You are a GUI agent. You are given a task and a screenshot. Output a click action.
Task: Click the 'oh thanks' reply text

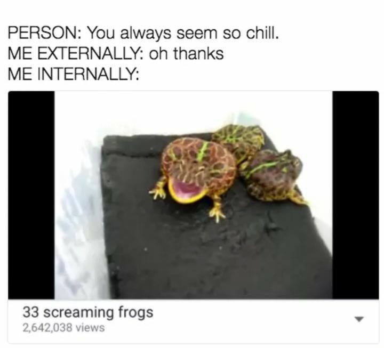click(186, 54)
